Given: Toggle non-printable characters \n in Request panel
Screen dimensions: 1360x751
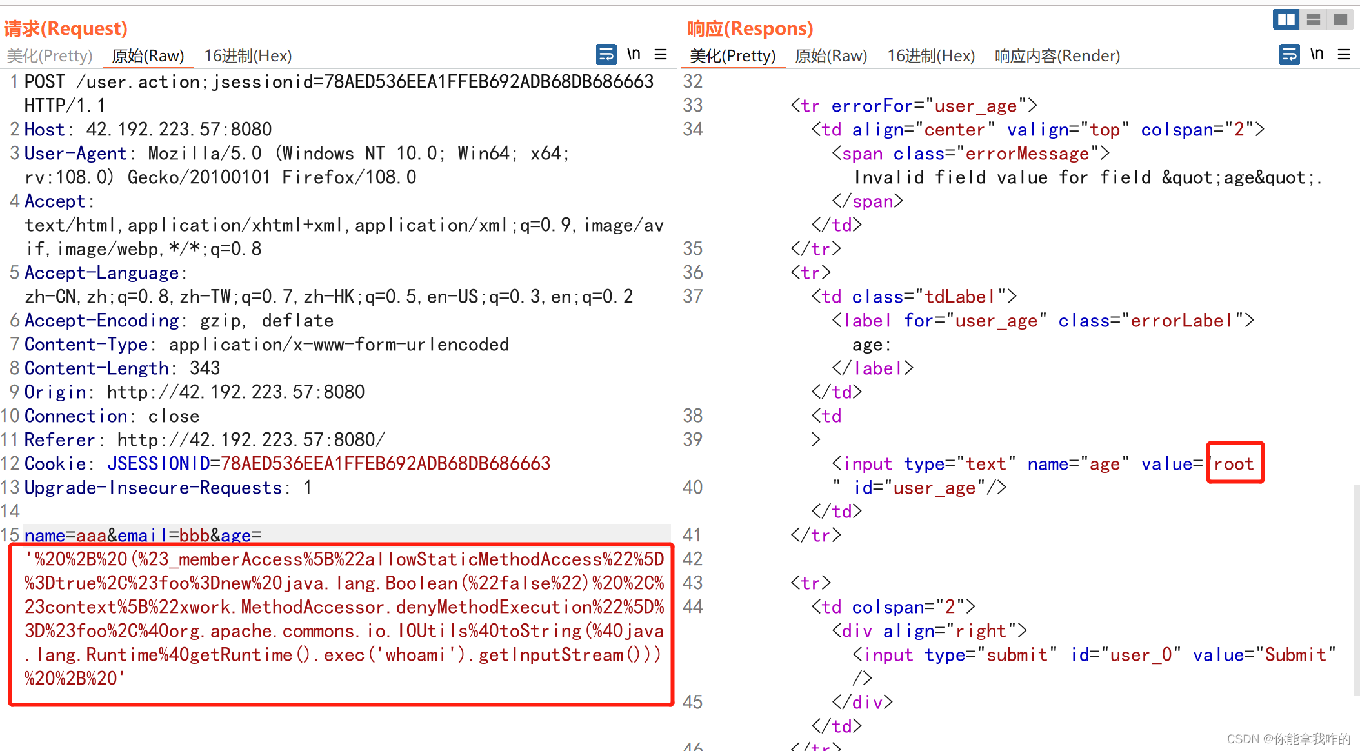Looking at the screenshot, I should click(x=634, y=55).
